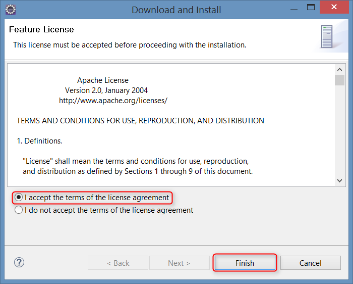Click the line starting '"License" shall mean the terms'
Viewport: 353px width, 284px height.
coord(136,161)
